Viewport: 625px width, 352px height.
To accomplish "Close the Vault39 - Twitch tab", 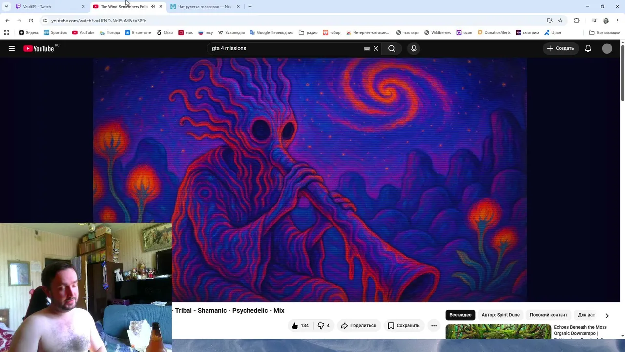I will pyautogui.click(x=83, y=6).
